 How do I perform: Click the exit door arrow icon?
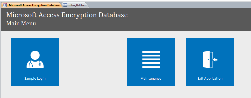210,59
